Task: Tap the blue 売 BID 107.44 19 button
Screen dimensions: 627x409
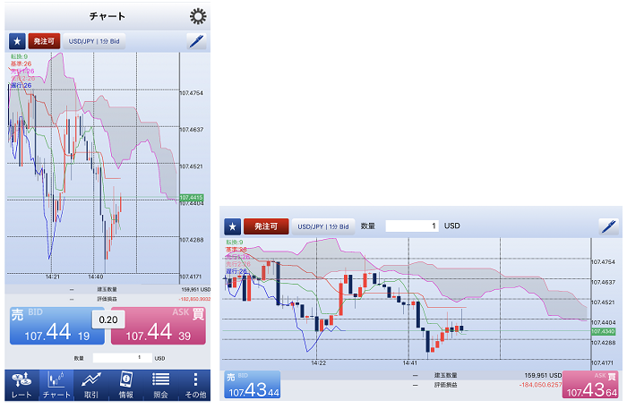Action: (57, 326)
